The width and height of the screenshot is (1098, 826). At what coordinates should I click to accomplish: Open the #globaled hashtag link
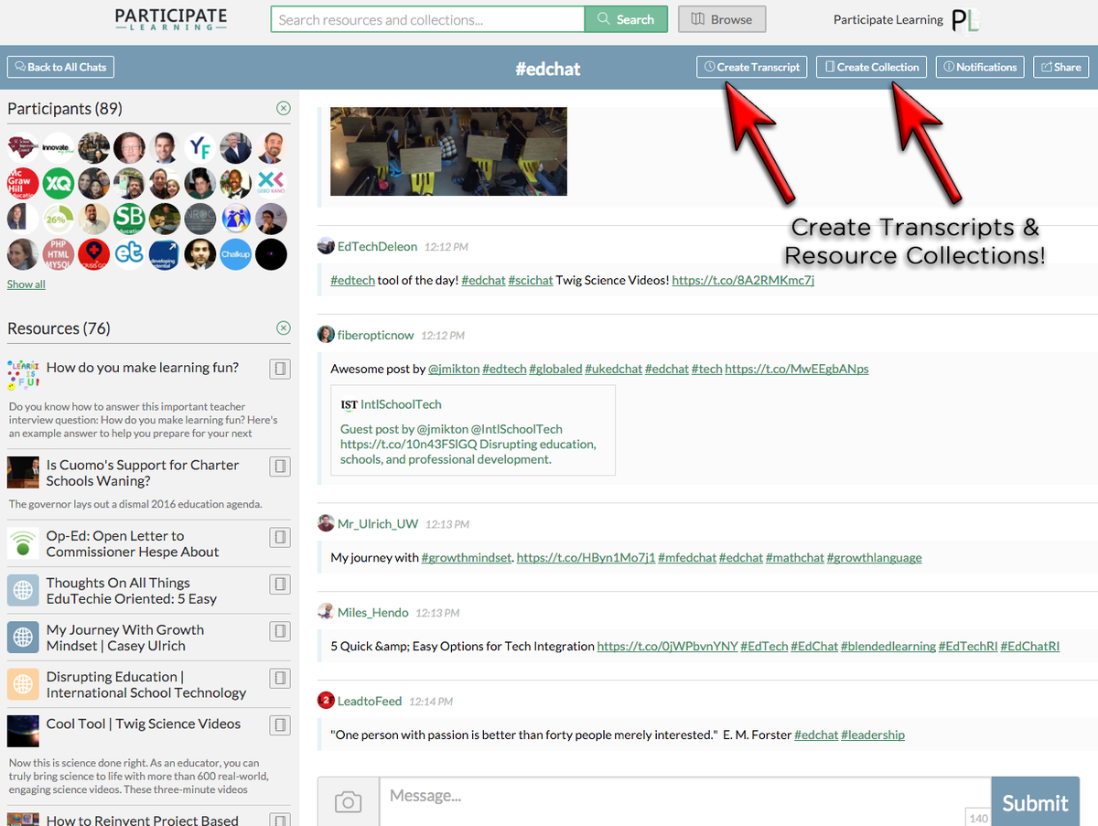(555, 369)
